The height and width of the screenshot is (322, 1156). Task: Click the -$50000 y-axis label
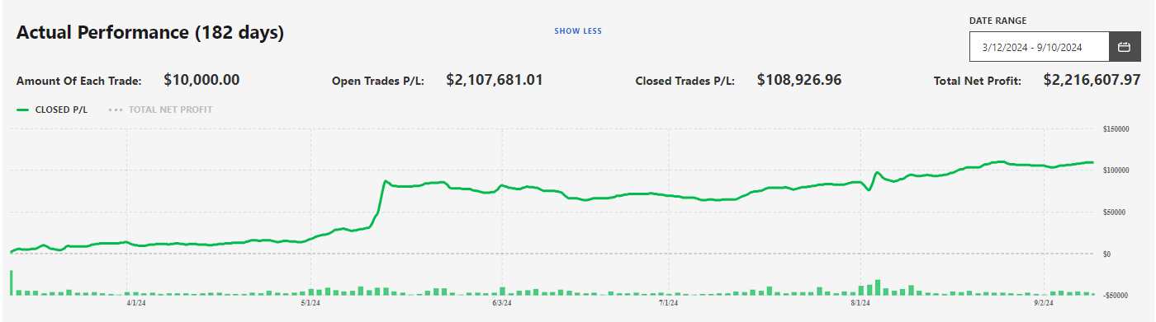pos(1115,295)
